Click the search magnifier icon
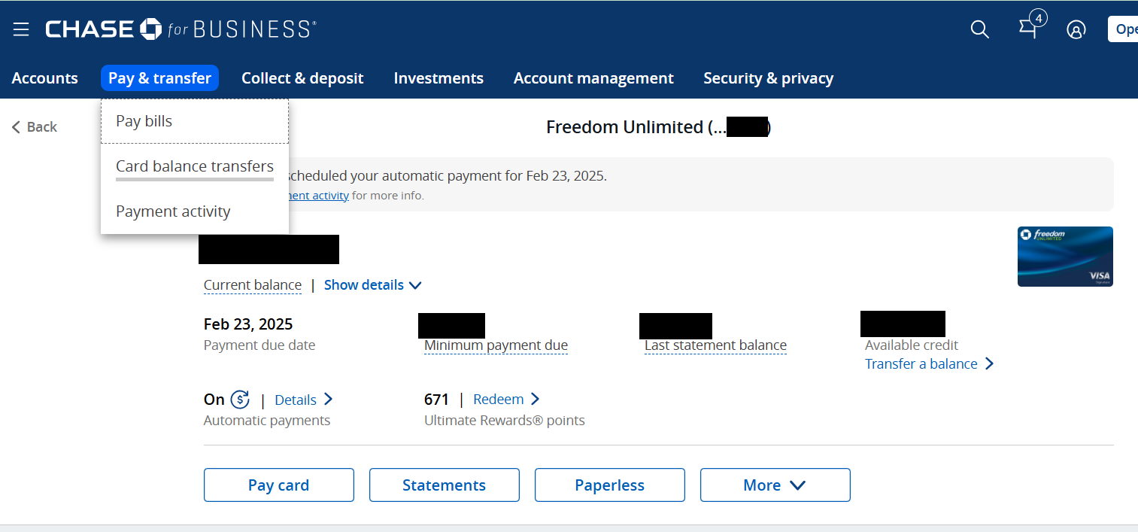The image size is (1138, 532). (x=979, y=29)
